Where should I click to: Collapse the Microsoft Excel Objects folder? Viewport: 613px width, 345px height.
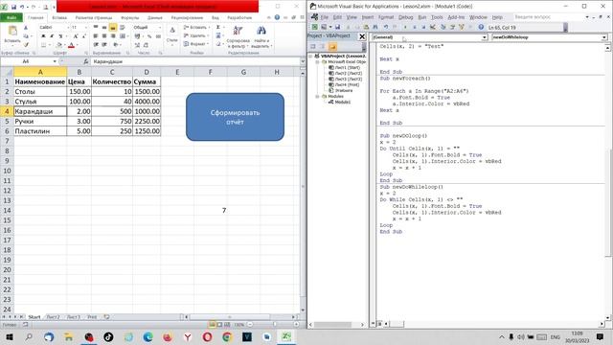[x=317, y=61]
